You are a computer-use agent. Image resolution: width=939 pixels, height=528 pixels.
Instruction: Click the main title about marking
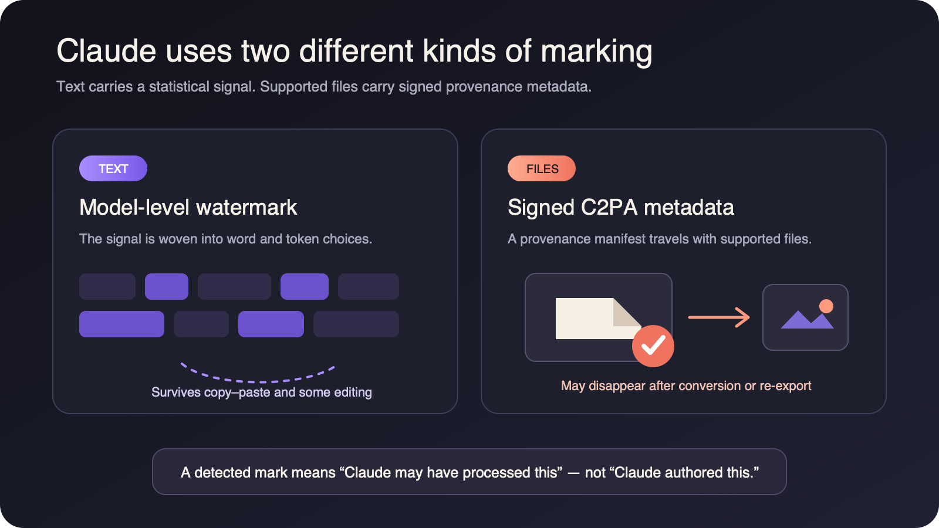[354, 51]
